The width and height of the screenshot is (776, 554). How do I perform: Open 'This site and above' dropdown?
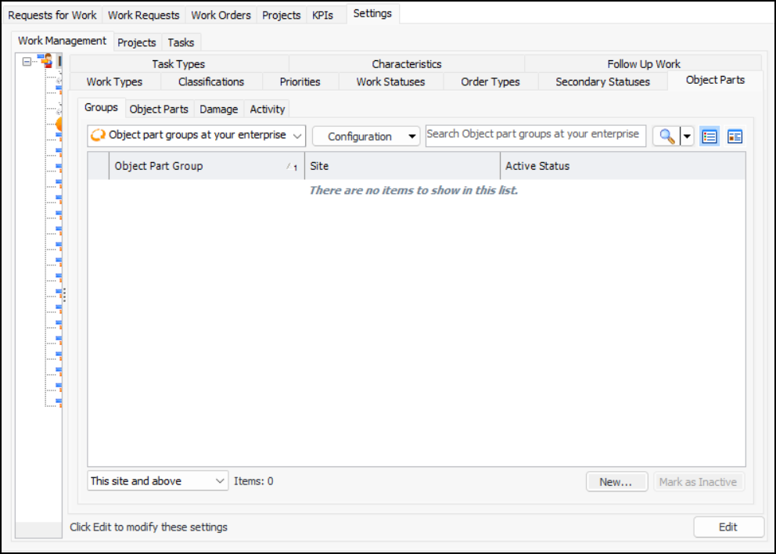point(158,480)
